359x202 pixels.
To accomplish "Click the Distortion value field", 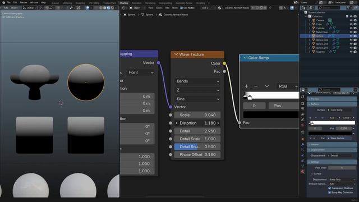I will [197, 123].
